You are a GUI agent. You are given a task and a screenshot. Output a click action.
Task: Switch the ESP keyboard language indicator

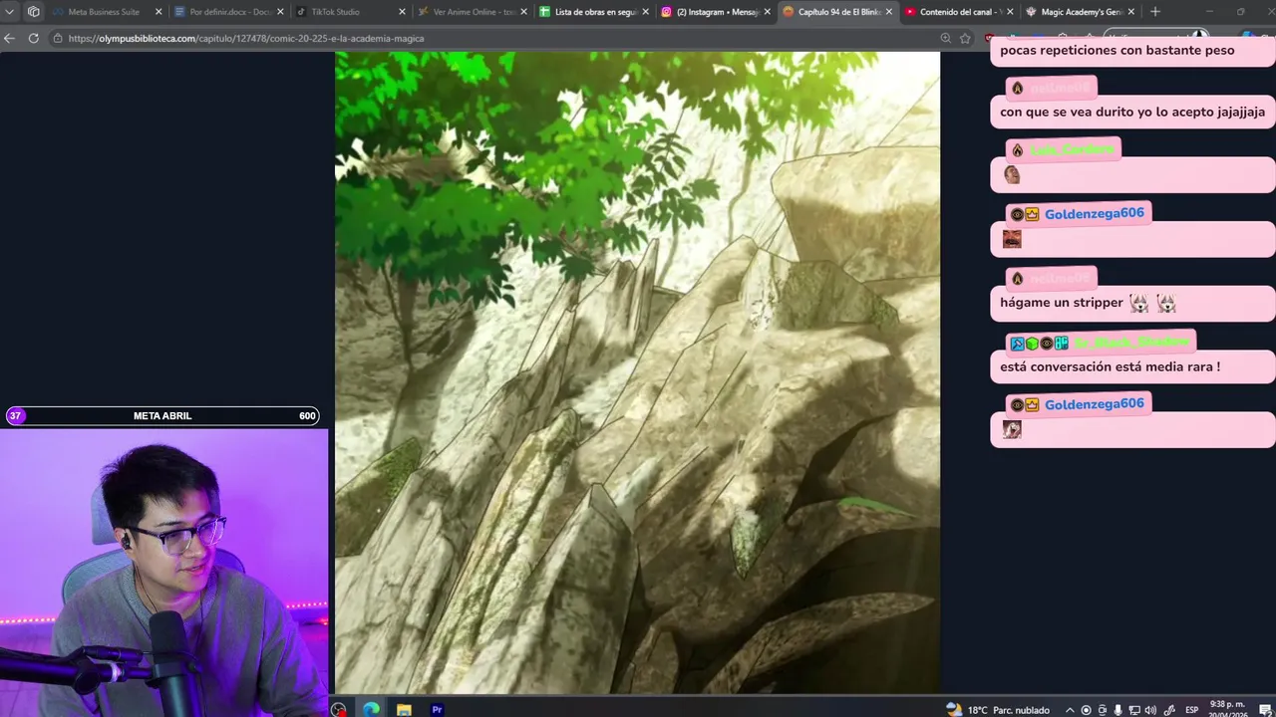(x=1191, y=710)
